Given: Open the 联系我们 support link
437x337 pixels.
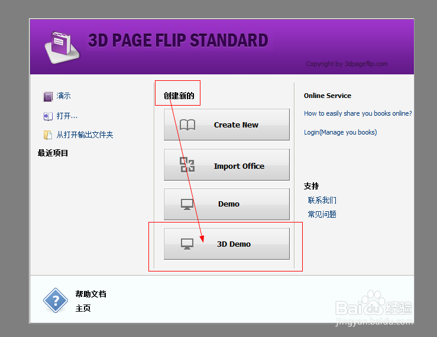Looking at the screenshot, I should point(322,200).
